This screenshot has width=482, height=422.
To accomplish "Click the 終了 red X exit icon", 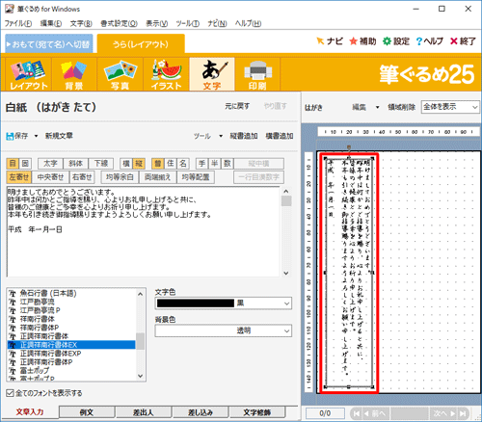I will [454, 41].
